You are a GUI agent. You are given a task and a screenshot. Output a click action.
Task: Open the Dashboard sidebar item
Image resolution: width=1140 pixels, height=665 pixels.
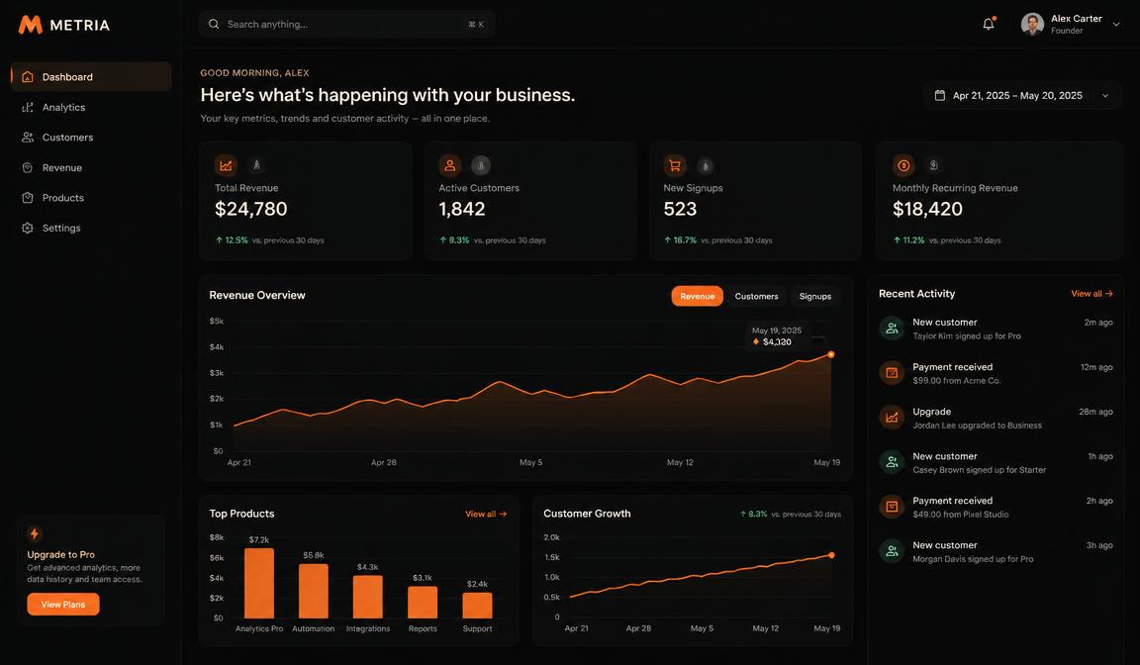pos(91,76)
